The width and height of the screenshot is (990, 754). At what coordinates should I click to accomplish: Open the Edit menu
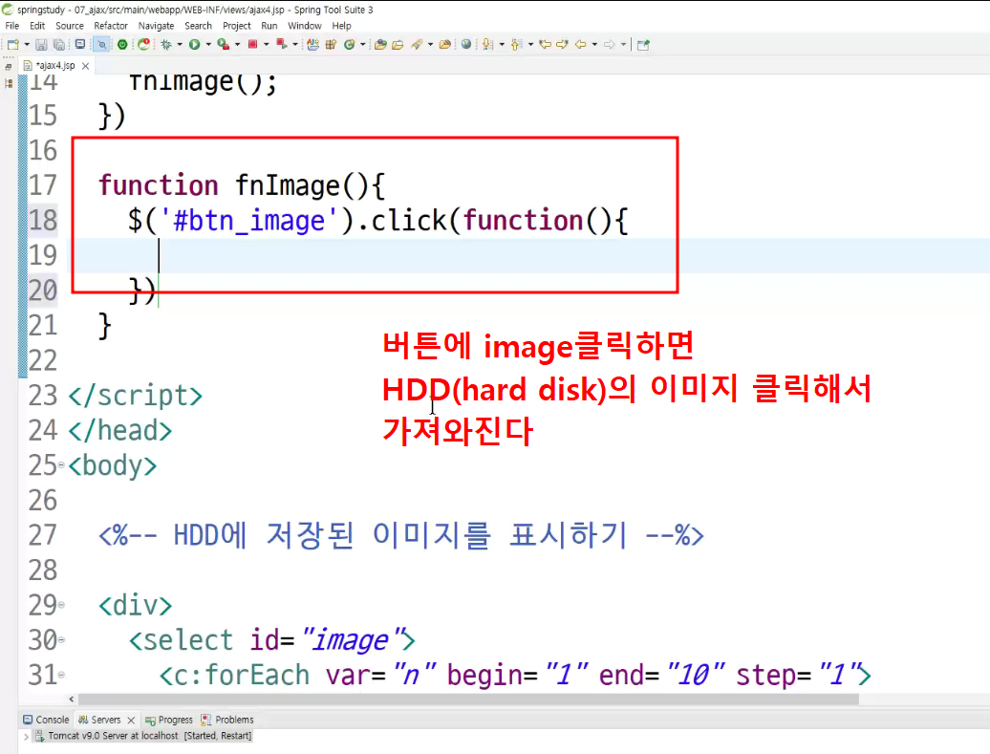pyautogui.click(x=37, y=26)
